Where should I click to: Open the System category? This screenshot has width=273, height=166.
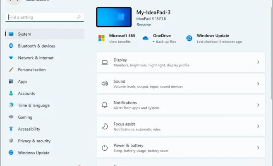45,34
